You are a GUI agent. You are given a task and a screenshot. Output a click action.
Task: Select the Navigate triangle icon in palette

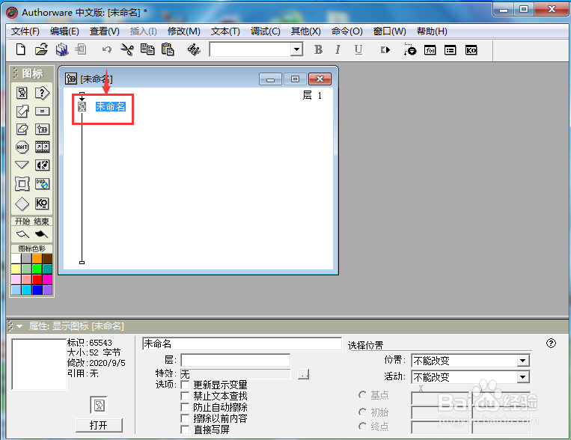click(22, 165)
